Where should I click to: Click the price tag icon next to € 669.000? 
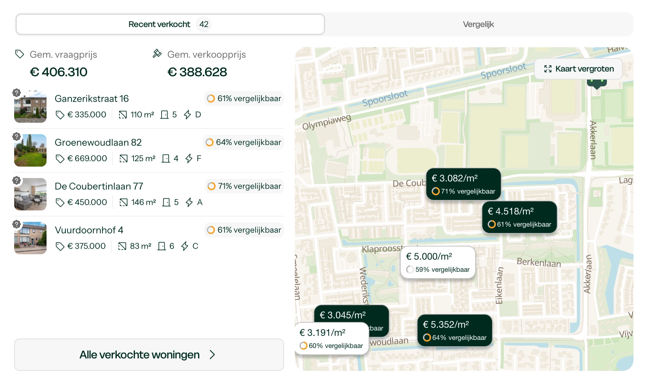pos(60,159)
